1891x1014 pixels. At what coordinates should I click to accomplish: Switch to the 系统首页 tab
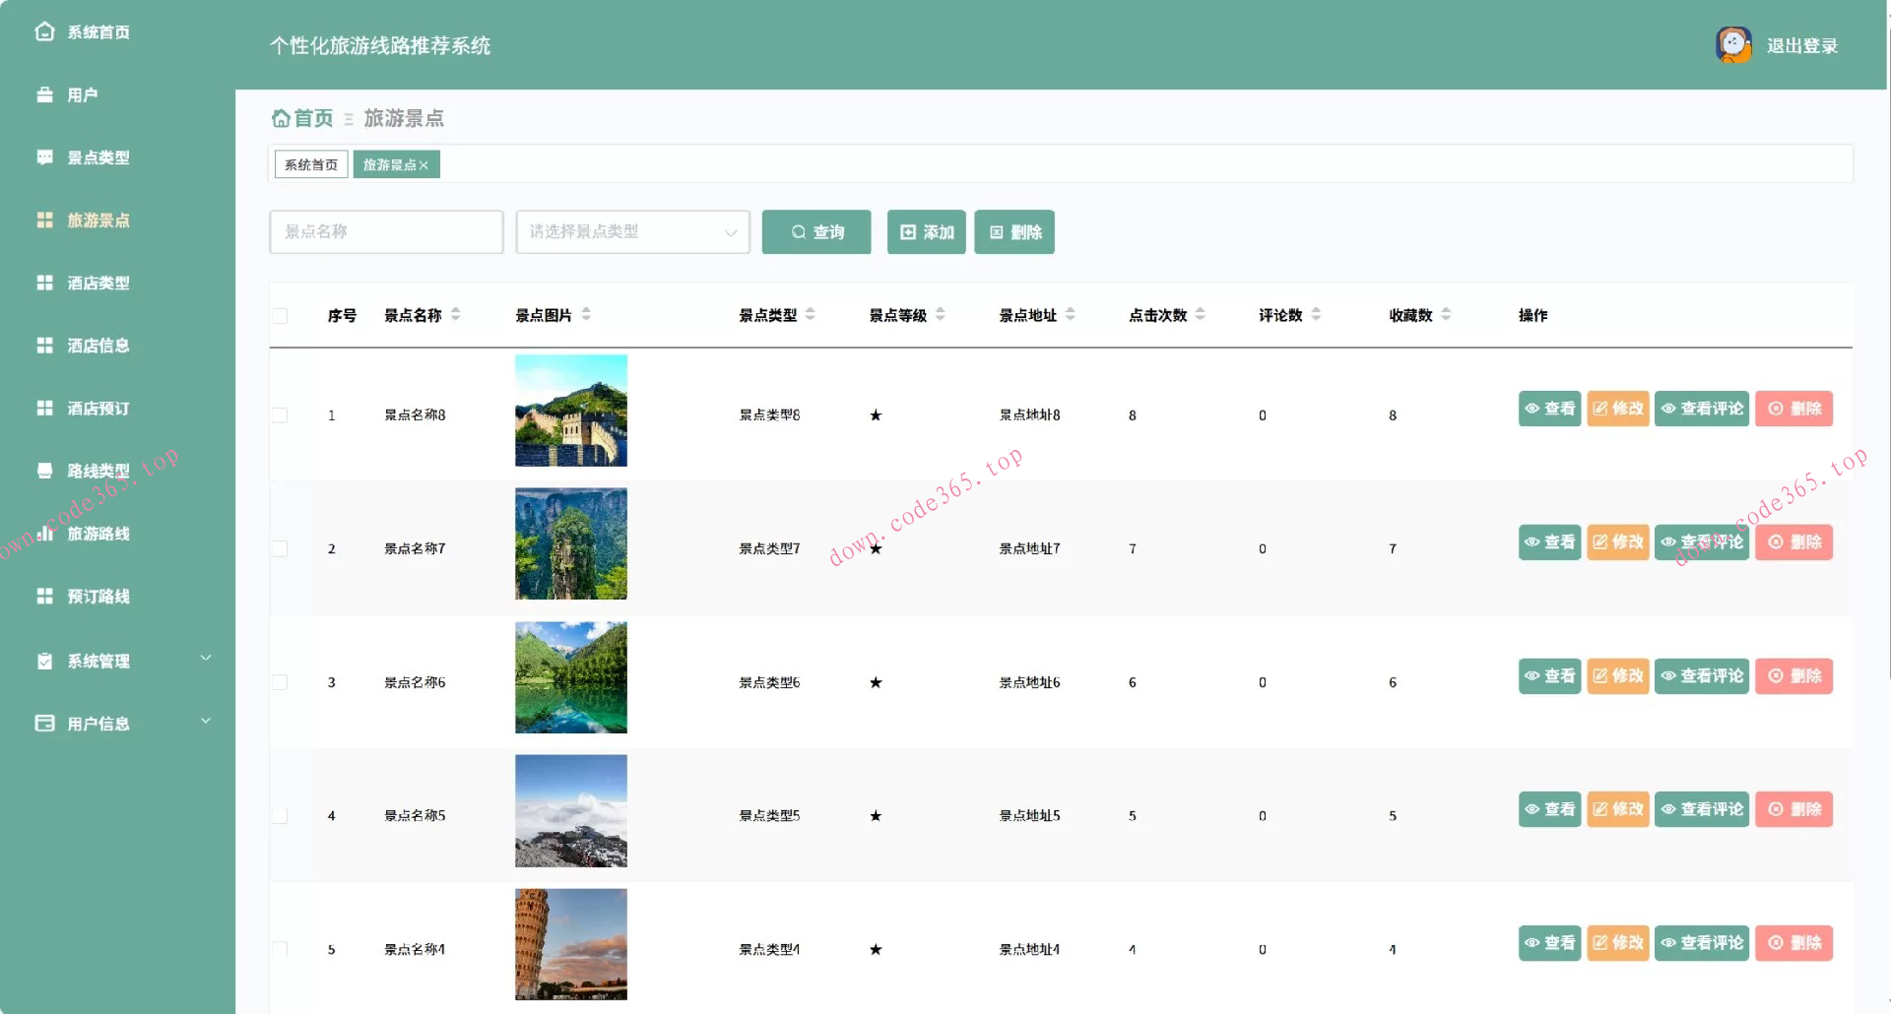click(x=310, y=165)
